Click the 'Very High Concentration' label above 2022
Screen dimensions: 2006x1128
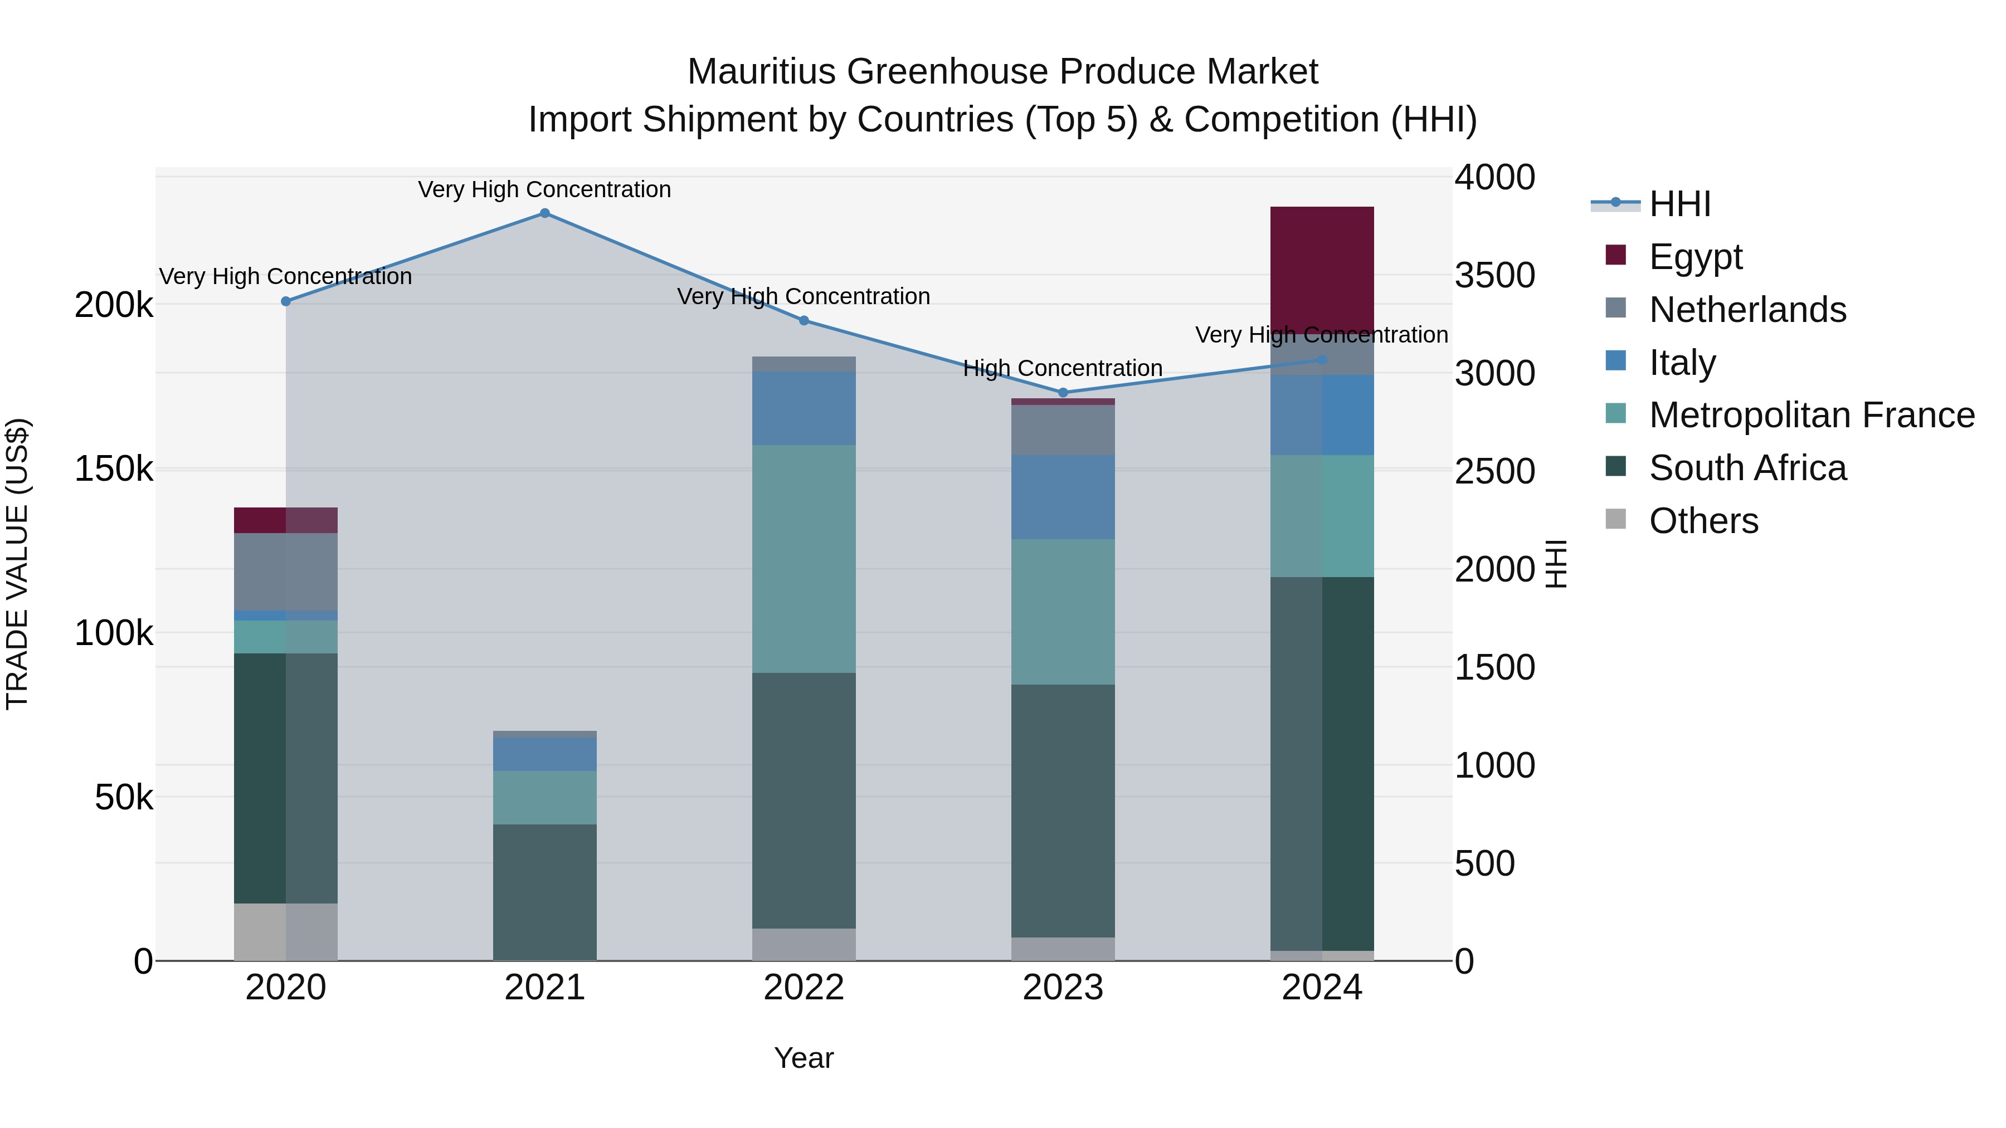click(x=805, y=296)
